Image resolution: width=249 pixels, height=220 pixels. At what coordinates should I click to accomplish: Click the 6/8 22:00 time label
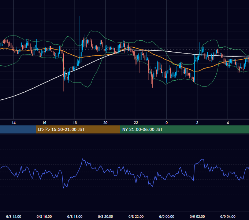coord(136,216)
